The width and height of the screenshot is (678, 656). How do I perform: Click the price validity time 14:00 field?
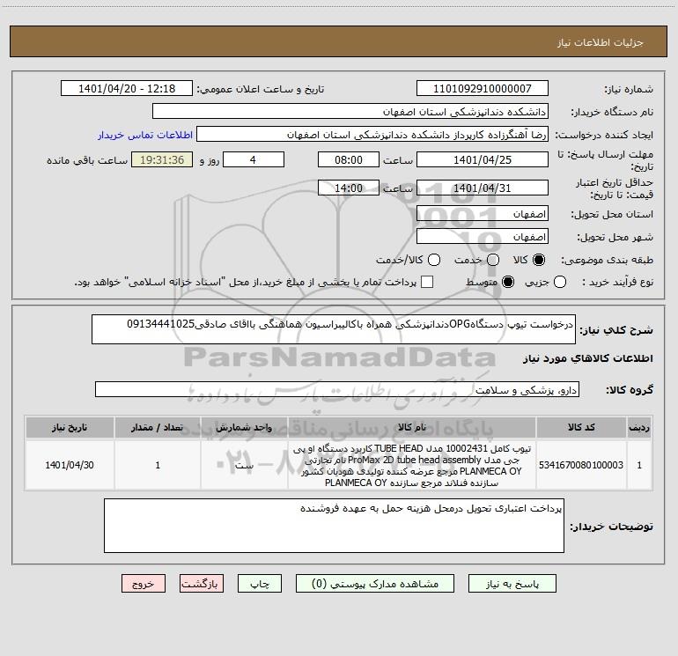click(349, 188)
